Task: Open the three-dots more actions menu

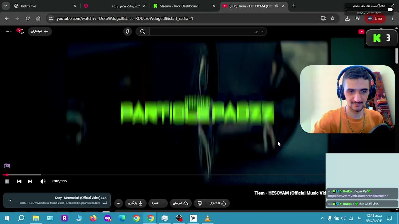Action: (x=118, y=203)
